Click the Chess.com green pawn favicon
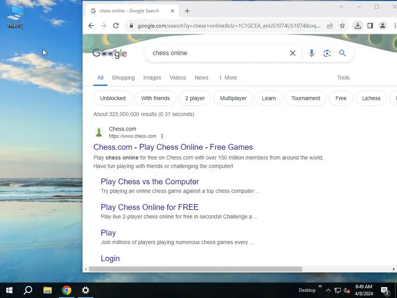The image size is (397, 298). [x=99, y=132]
